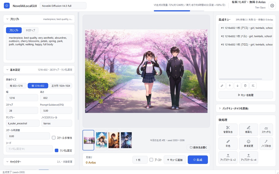Open the サンプラー k_euler_ancestral dropdown
279x174 pixels.
tap(23, 123)
